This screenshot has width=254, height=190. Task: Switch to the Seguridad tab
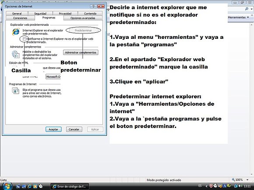tap(40, 14)
